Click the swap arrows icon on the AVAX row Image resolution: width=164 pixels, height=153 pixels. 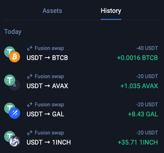click(30, 76)
